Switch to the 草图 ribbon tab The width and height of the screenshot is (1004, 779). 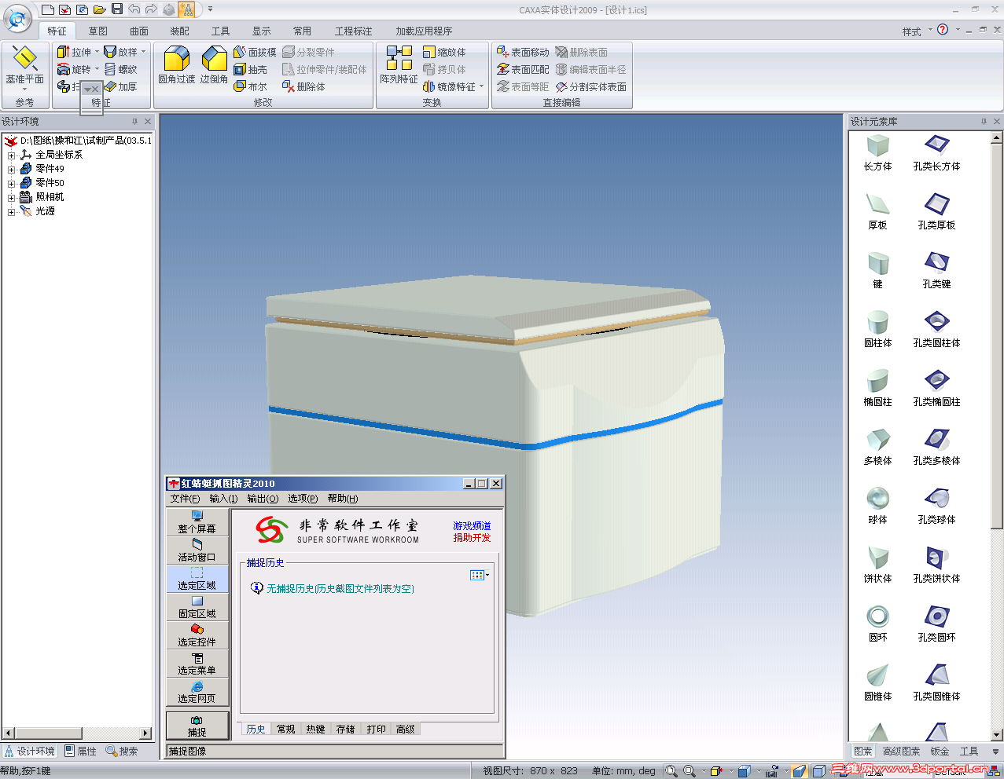pos(98,31)
